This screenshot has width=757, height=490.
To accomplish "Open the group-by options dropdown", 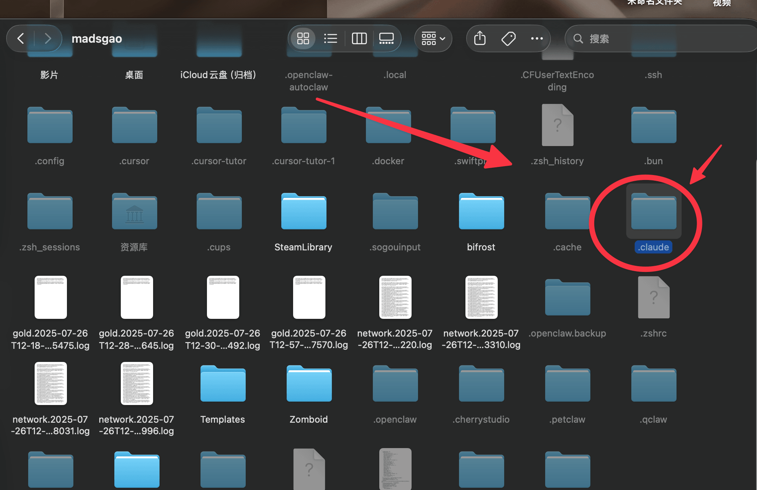I will 433,38.
